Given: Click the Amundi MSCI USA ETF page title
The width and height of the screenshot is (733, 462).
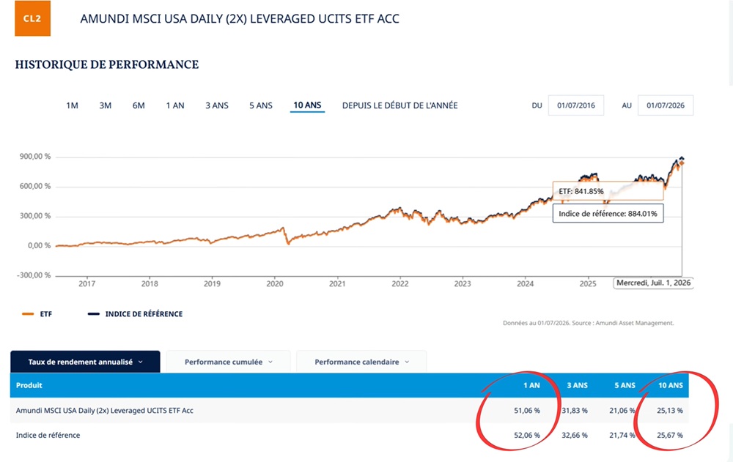Looking at the screenshot, I should click(240, 19).
